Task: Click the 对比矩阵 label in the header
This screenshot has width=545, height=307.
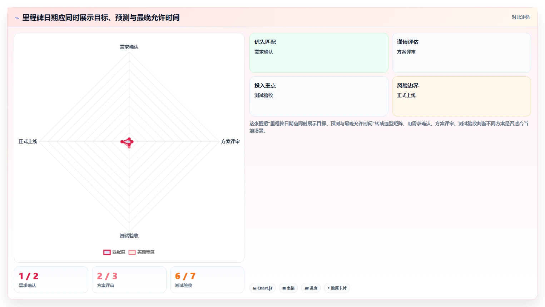Action: tap(521, 17)
